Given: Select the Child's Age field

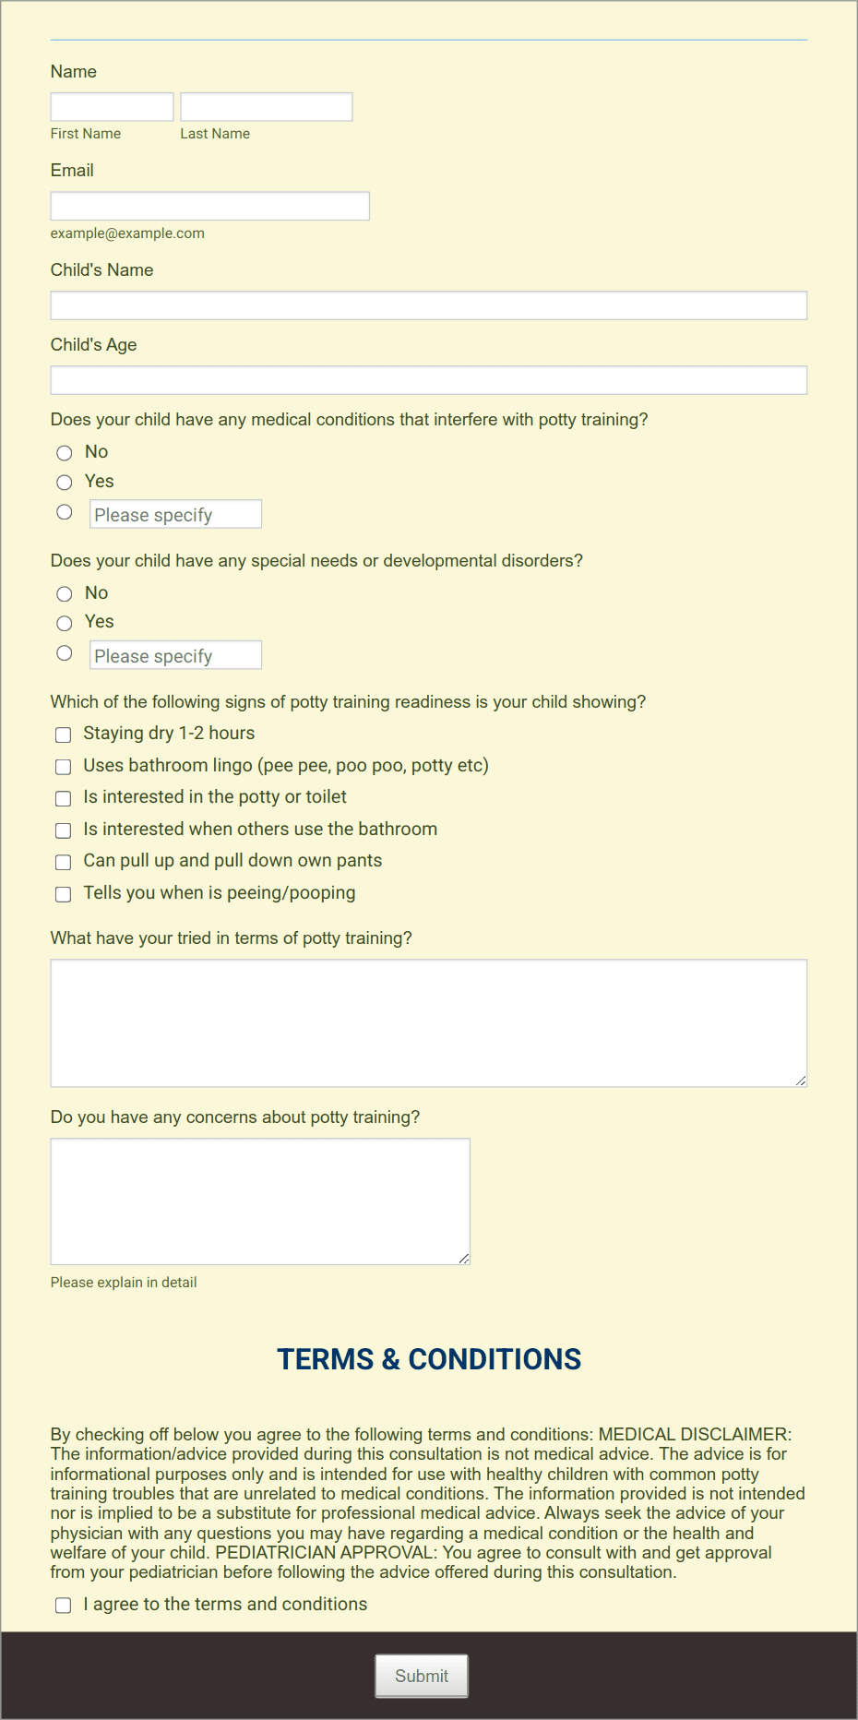Looking at the screenshot, I should pos(428,380).
